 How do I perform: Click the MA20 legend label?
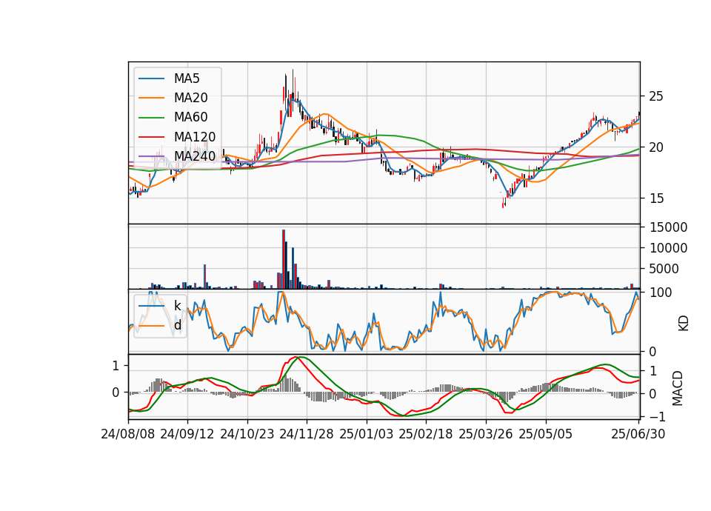click(190, 98)
